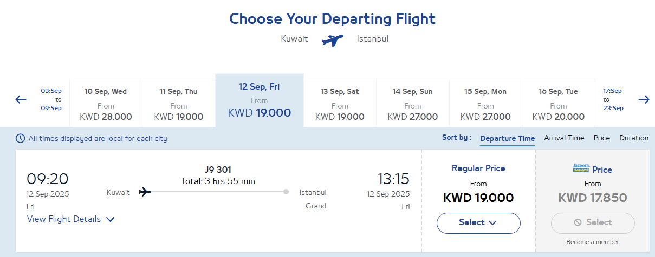
Task: Sort flights by Arrival Time
Action: 564,138
